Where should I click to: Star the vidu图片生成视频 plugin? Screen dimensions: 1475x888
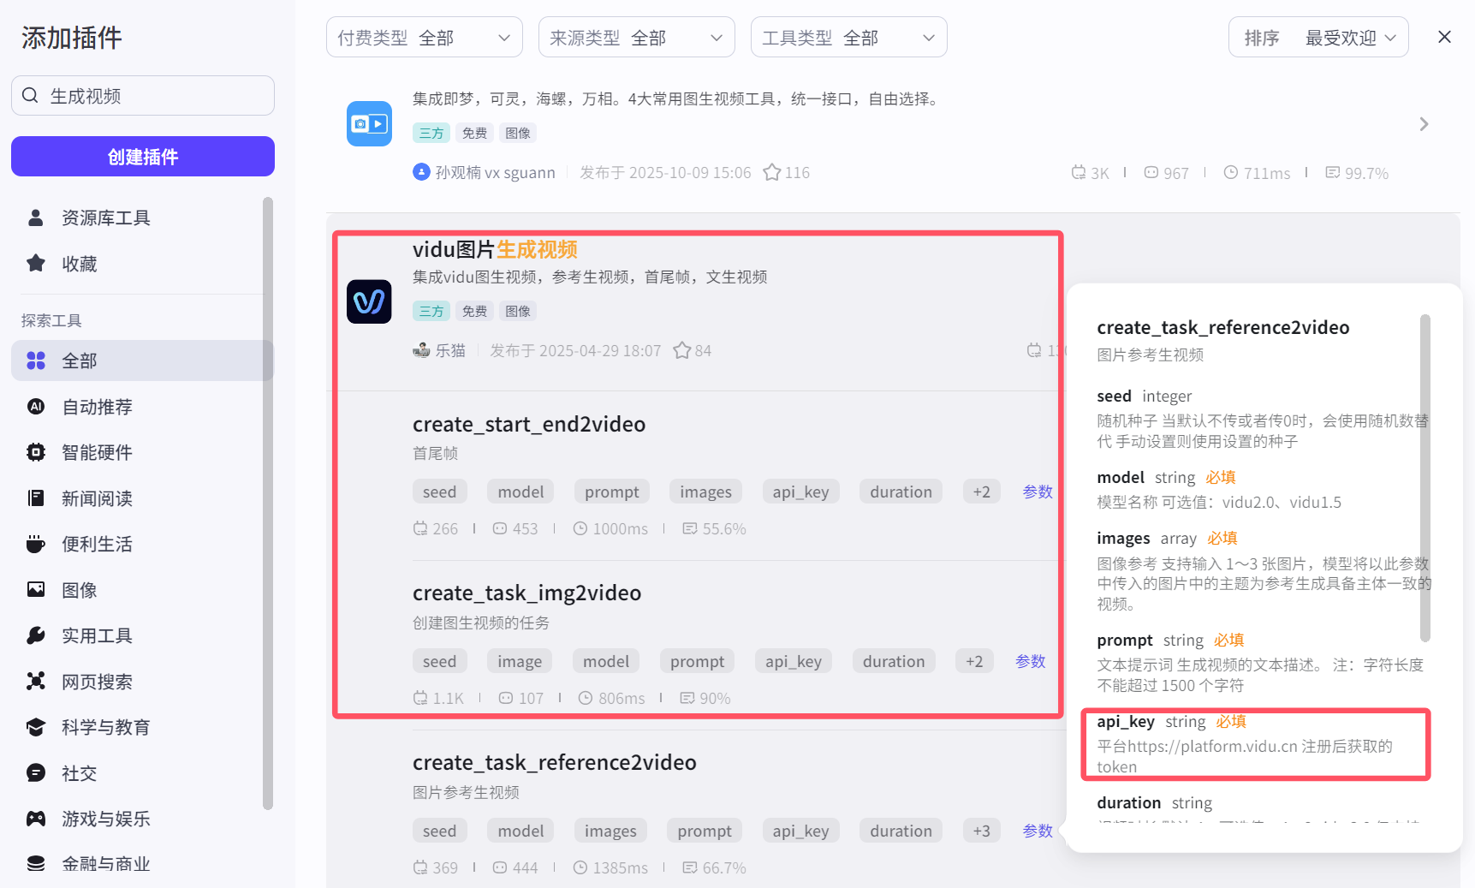682,349
